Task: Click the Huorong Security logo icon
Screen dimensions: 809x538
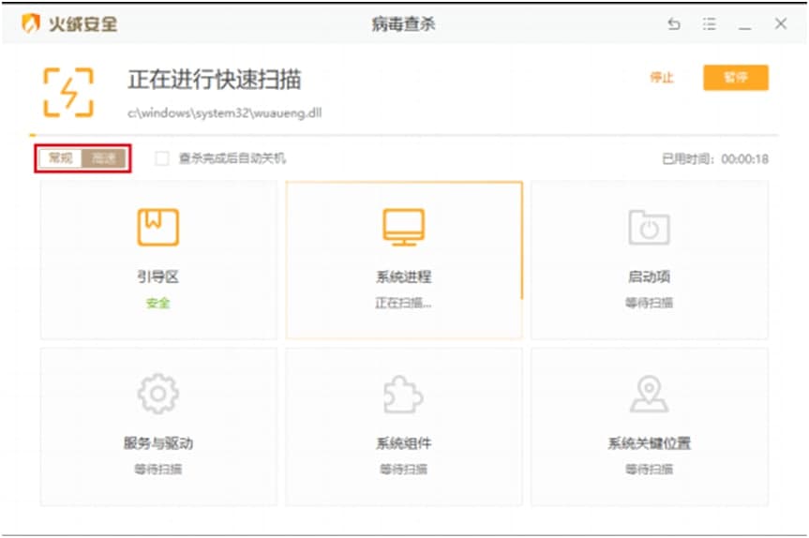Action: [x=32, y=24]
